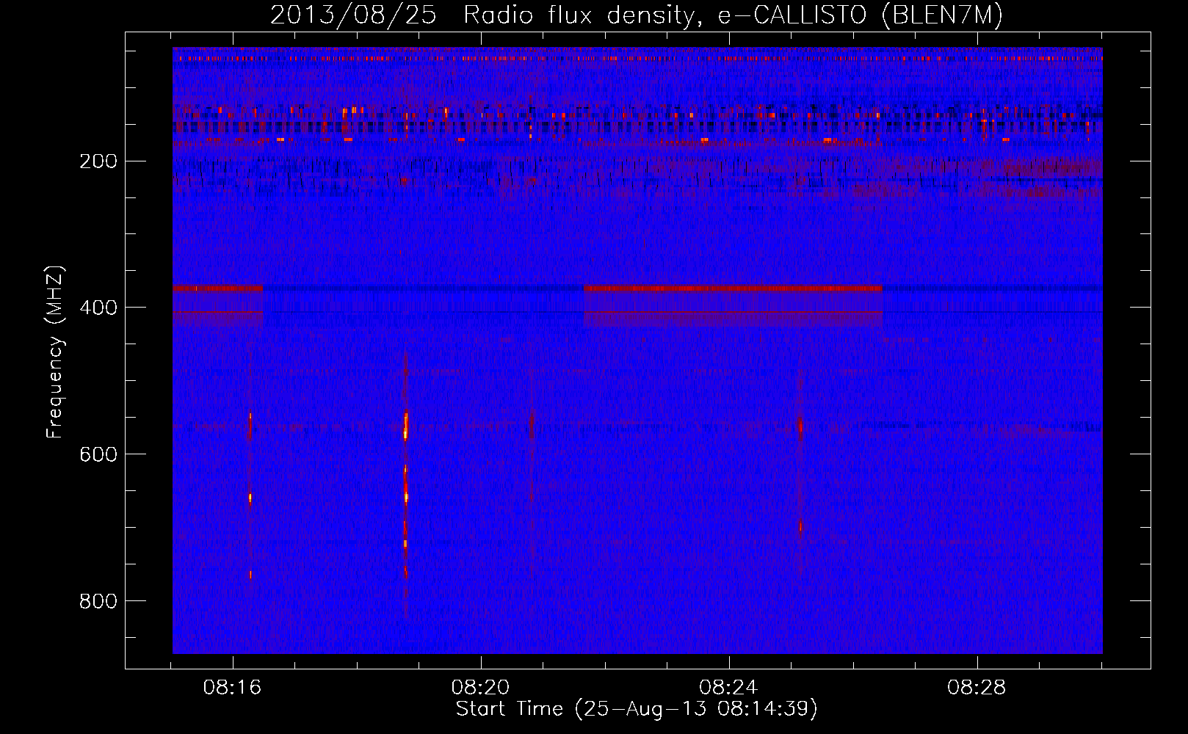Click the 200 frequency tick label

[98, 161]
